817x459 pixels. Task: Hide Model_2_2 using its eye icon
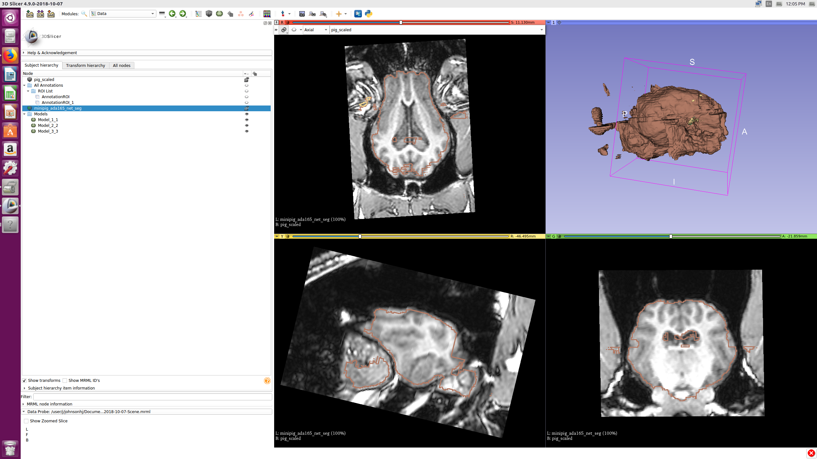[x=246, y=126]
